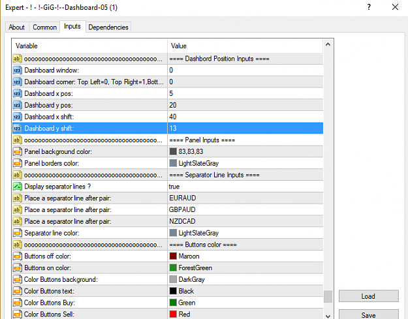Open the About tab
The image size is (408, 319).
(16, 27)
